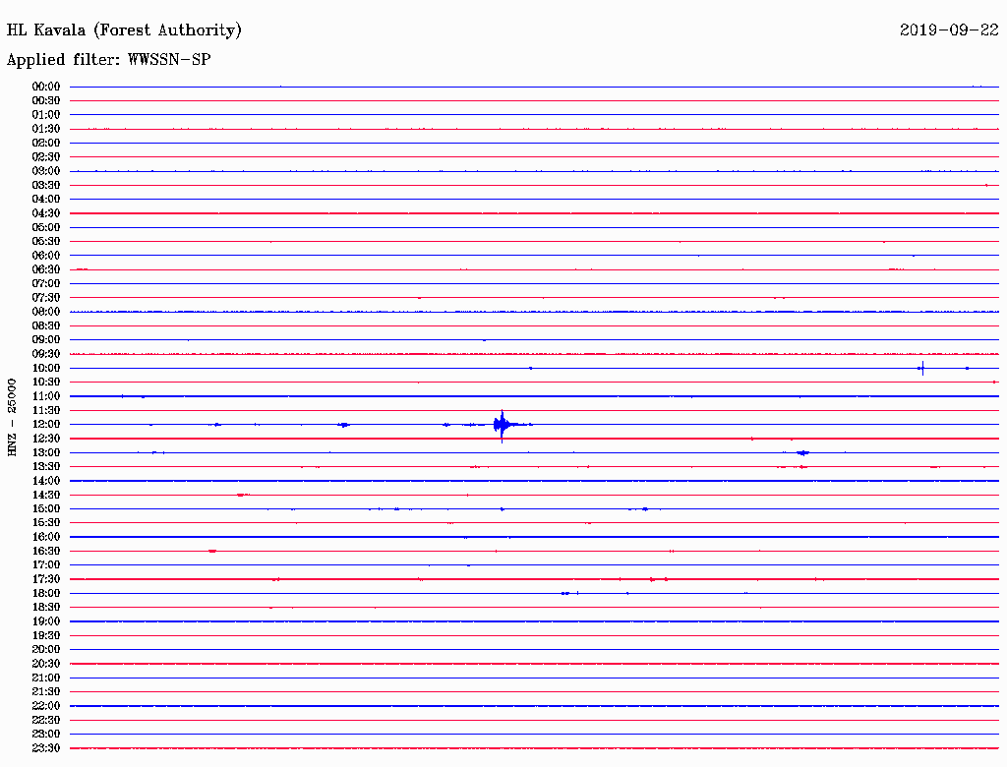
Task: Click the 19:30 time label
Action: point(46,635)
